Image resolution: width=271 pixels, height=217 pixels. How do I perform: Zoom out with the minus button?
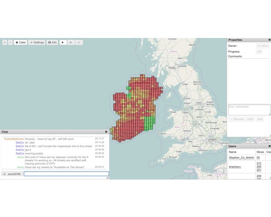pyautogui.click(x=10, y=42)
